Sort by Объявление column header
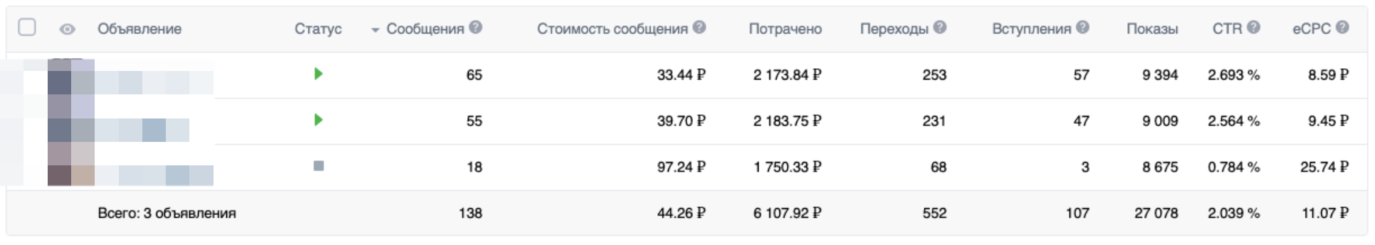This screenshot has height=245, width=1375. [x=139, y=29]
